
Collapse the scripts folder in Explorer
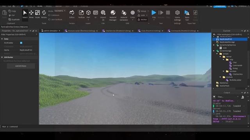click(217, 54)
